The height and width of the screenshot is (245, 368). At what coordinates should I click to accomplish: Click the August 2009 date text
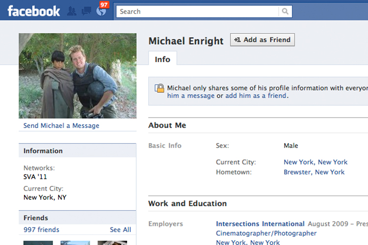pyautogui.click(x=328, y=223)
